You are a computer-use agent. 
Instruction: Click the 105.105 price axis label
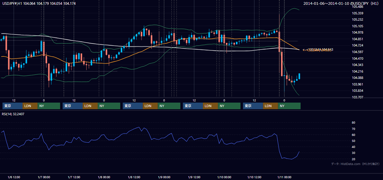(358, 26)
